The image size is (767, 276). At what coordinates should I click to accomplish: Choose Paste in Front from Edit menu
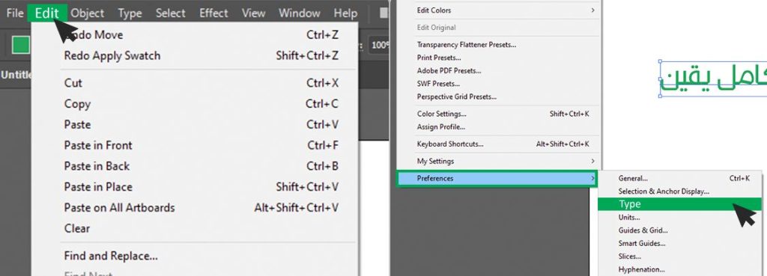(201, 145)
